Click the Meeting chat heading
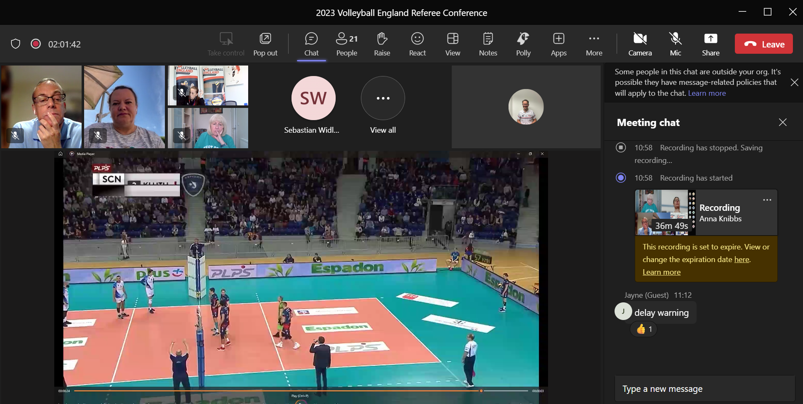The image size is (803, 404). 648,123
